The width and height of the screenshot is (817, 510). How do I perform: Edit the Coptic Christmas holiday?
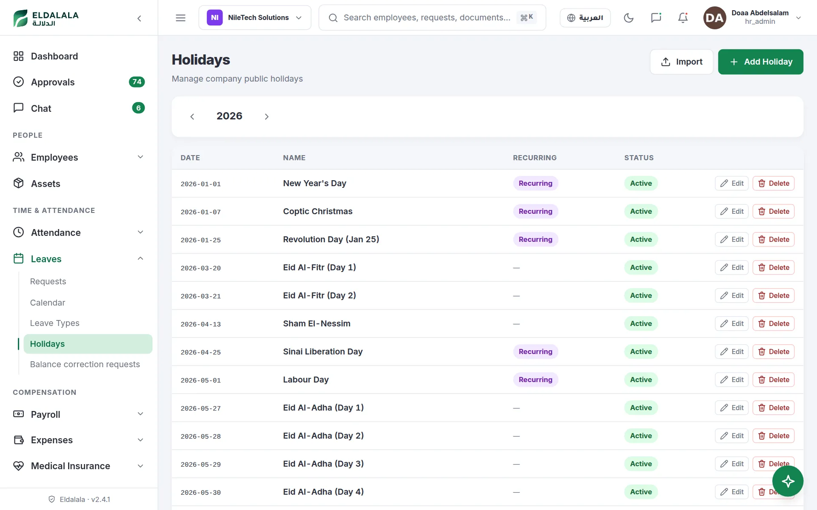(731, 211)
